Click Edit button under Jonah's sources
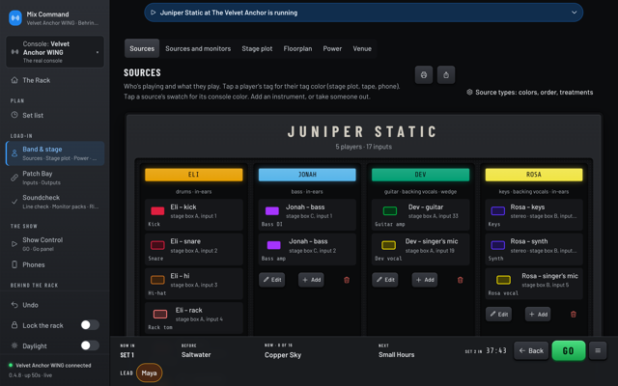618x386 pixels. 272,280
